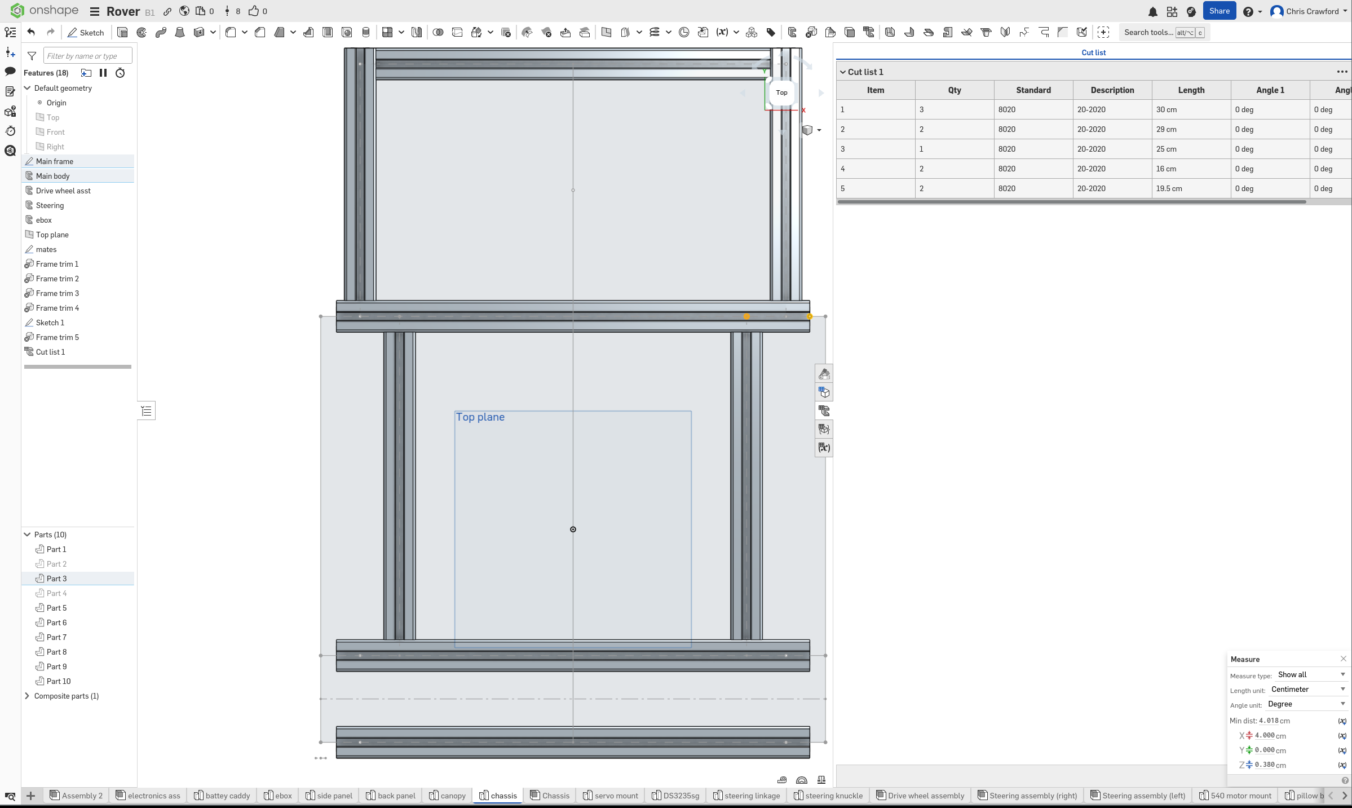1352x808 pixels.
Task: Select the Tag tool
Action: (771, 32)
